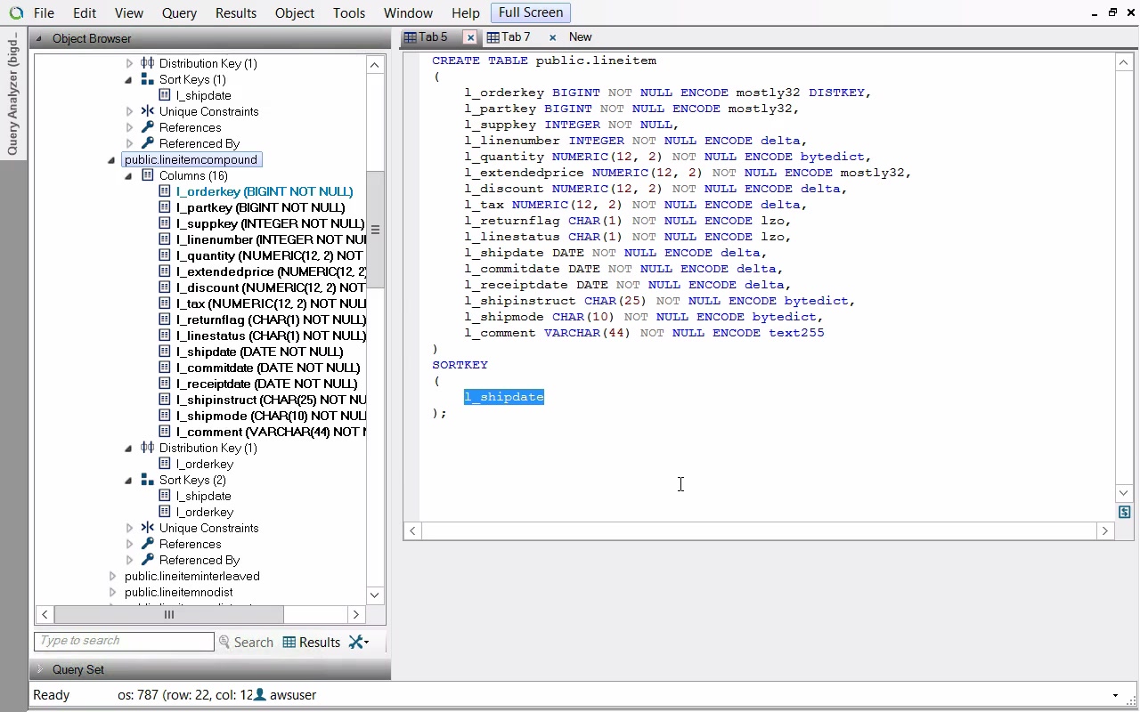
Task: Open the Query menu
Action: click(x=179, y=13)
